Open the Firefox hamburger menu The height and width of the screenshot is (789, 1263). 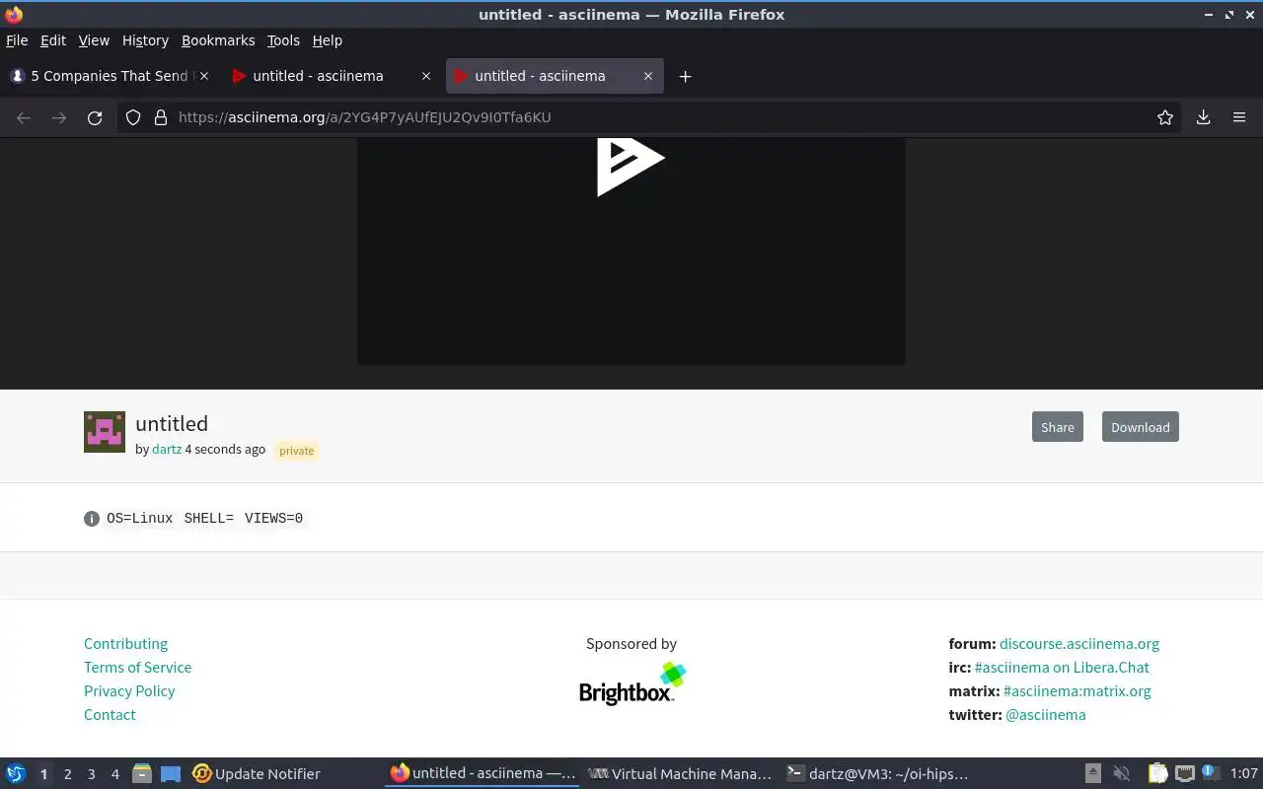[x=1239, y=117]
